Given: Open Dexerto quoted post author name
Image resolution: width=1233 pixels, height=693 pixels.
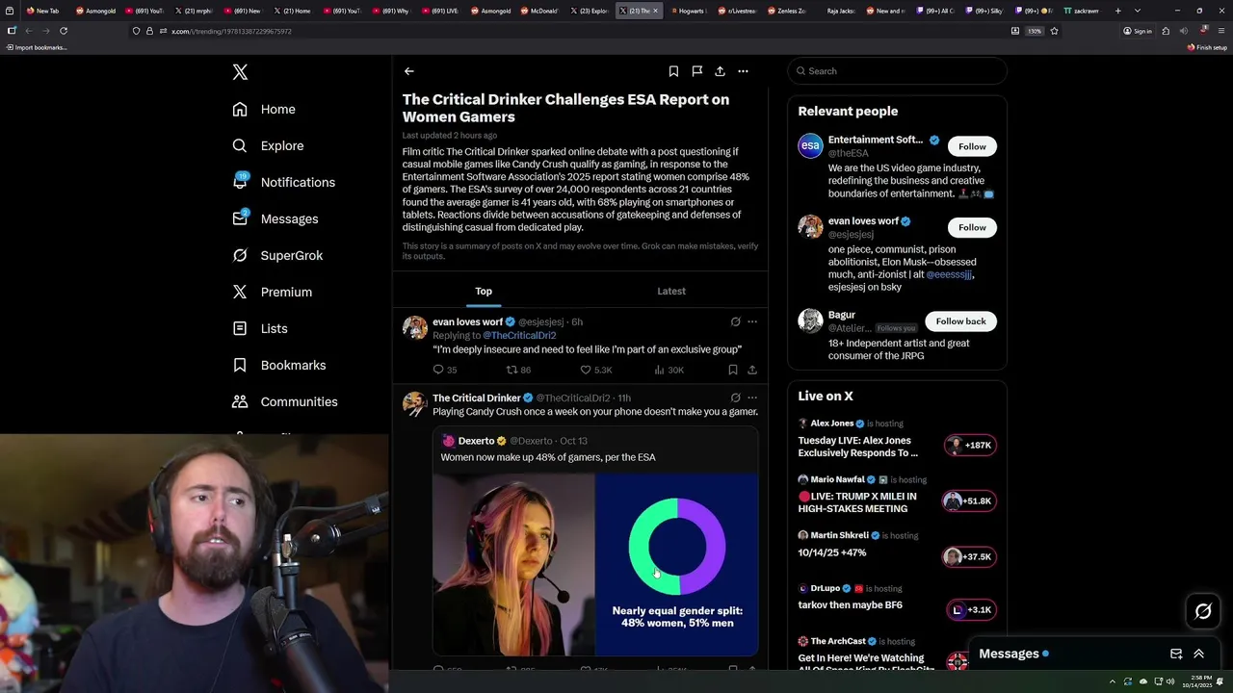Looking at the screenshot, I should 476,441.
